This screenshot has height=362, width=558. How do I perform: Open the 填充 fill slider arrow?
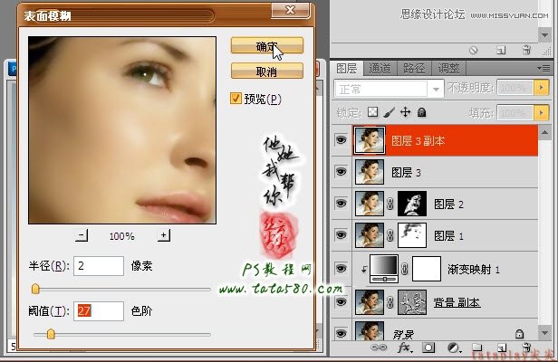click(x=542, y=113)
